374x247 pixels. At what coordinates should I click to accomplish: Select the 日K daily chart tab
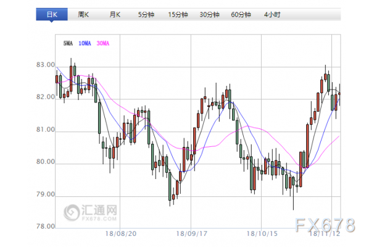52,15
